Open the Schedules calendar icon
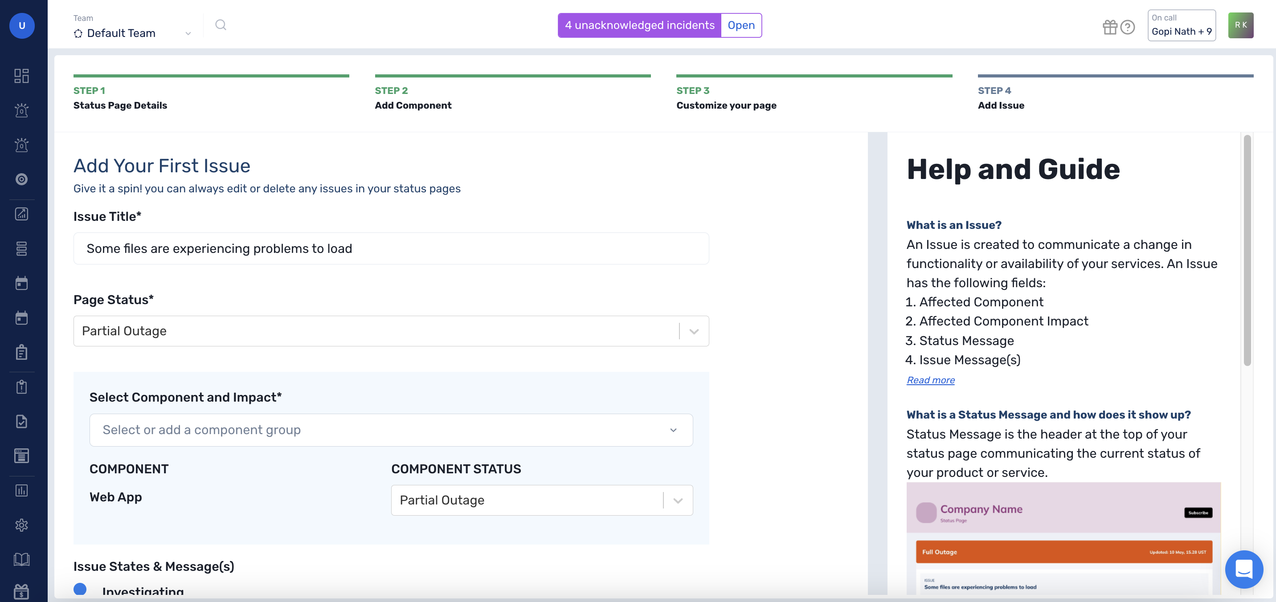Image resolution: width=1276 pixels, height=602 pixels. click(x=22, y=283)
